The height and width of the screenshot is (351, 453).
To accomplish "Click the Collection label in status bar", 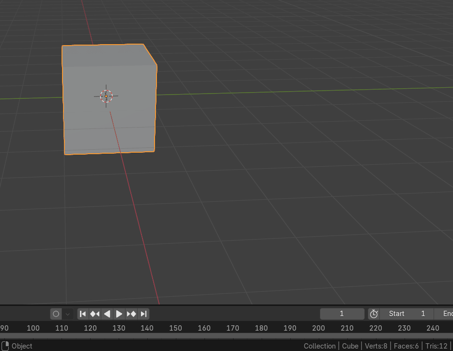I will [319, 346].
